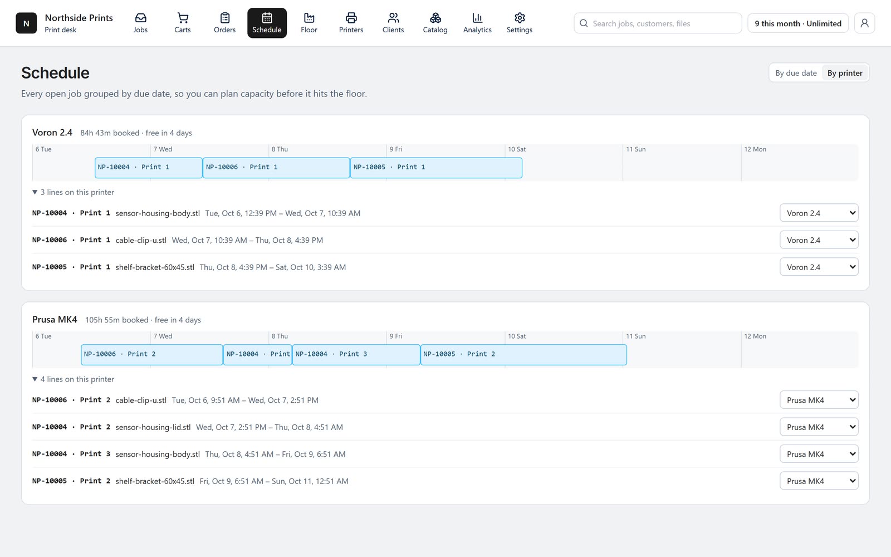This screenshot has width=891, height=557.
Task: Click the 9 this month Unlimited button
Action: tap(797, 23)
